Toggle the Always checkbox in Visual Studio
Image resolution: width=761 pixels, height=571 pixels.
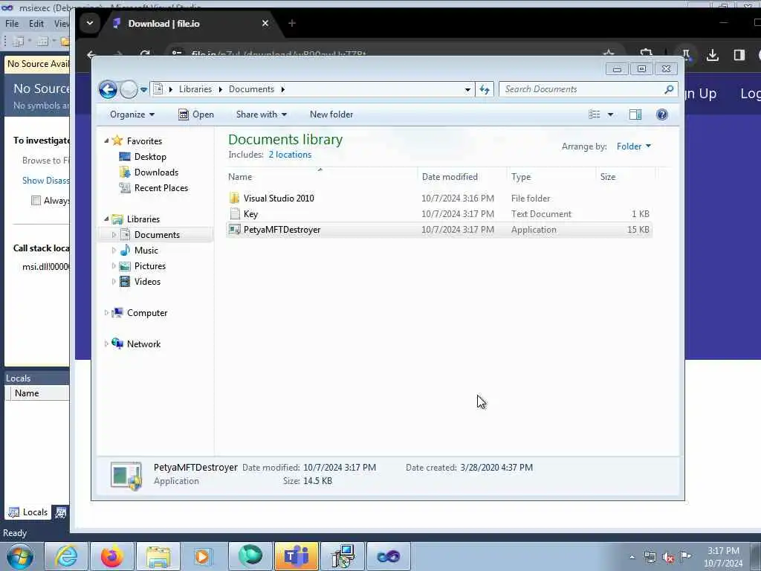click(x=36, y=201)
